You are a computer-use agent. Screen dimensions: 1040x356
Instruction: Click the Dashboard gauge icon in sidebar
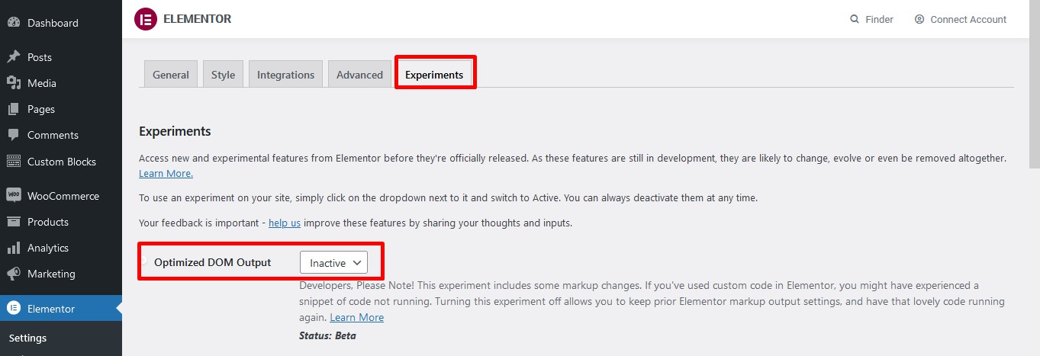tap(14, 23)
